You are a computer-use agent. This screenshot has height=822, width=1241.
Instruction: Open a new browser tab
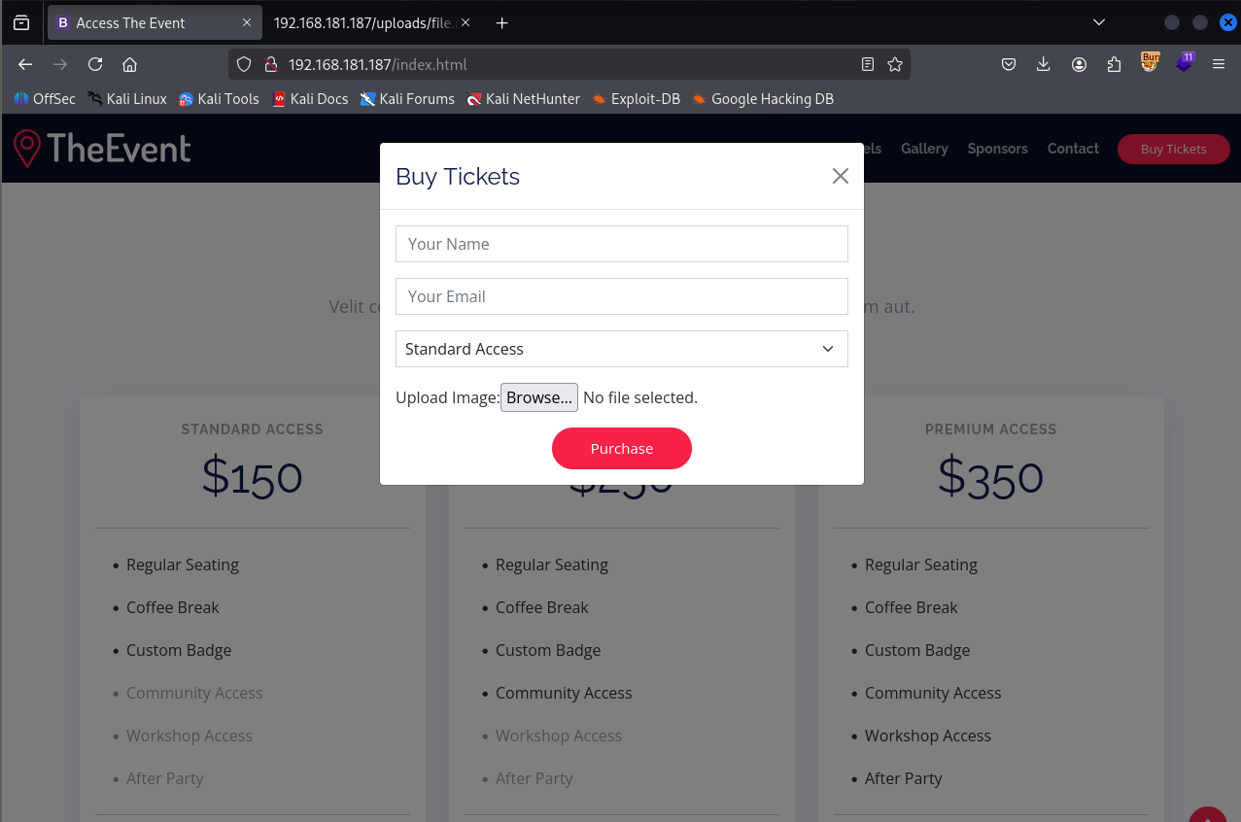click(x=501, y=22)
